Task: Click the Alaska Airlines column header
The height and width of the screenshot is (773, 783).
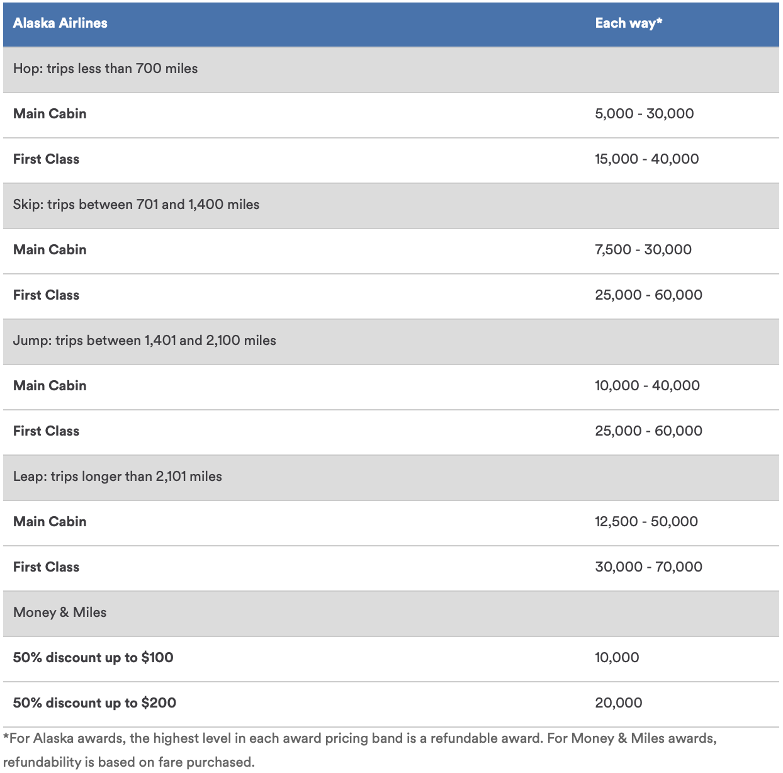Action: [60, 23]
